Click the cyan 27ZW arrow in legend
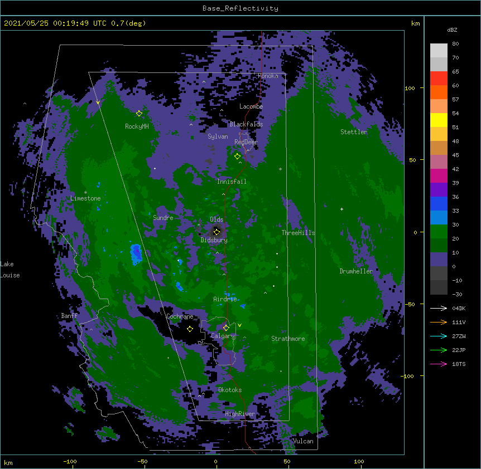 point(439,336)
